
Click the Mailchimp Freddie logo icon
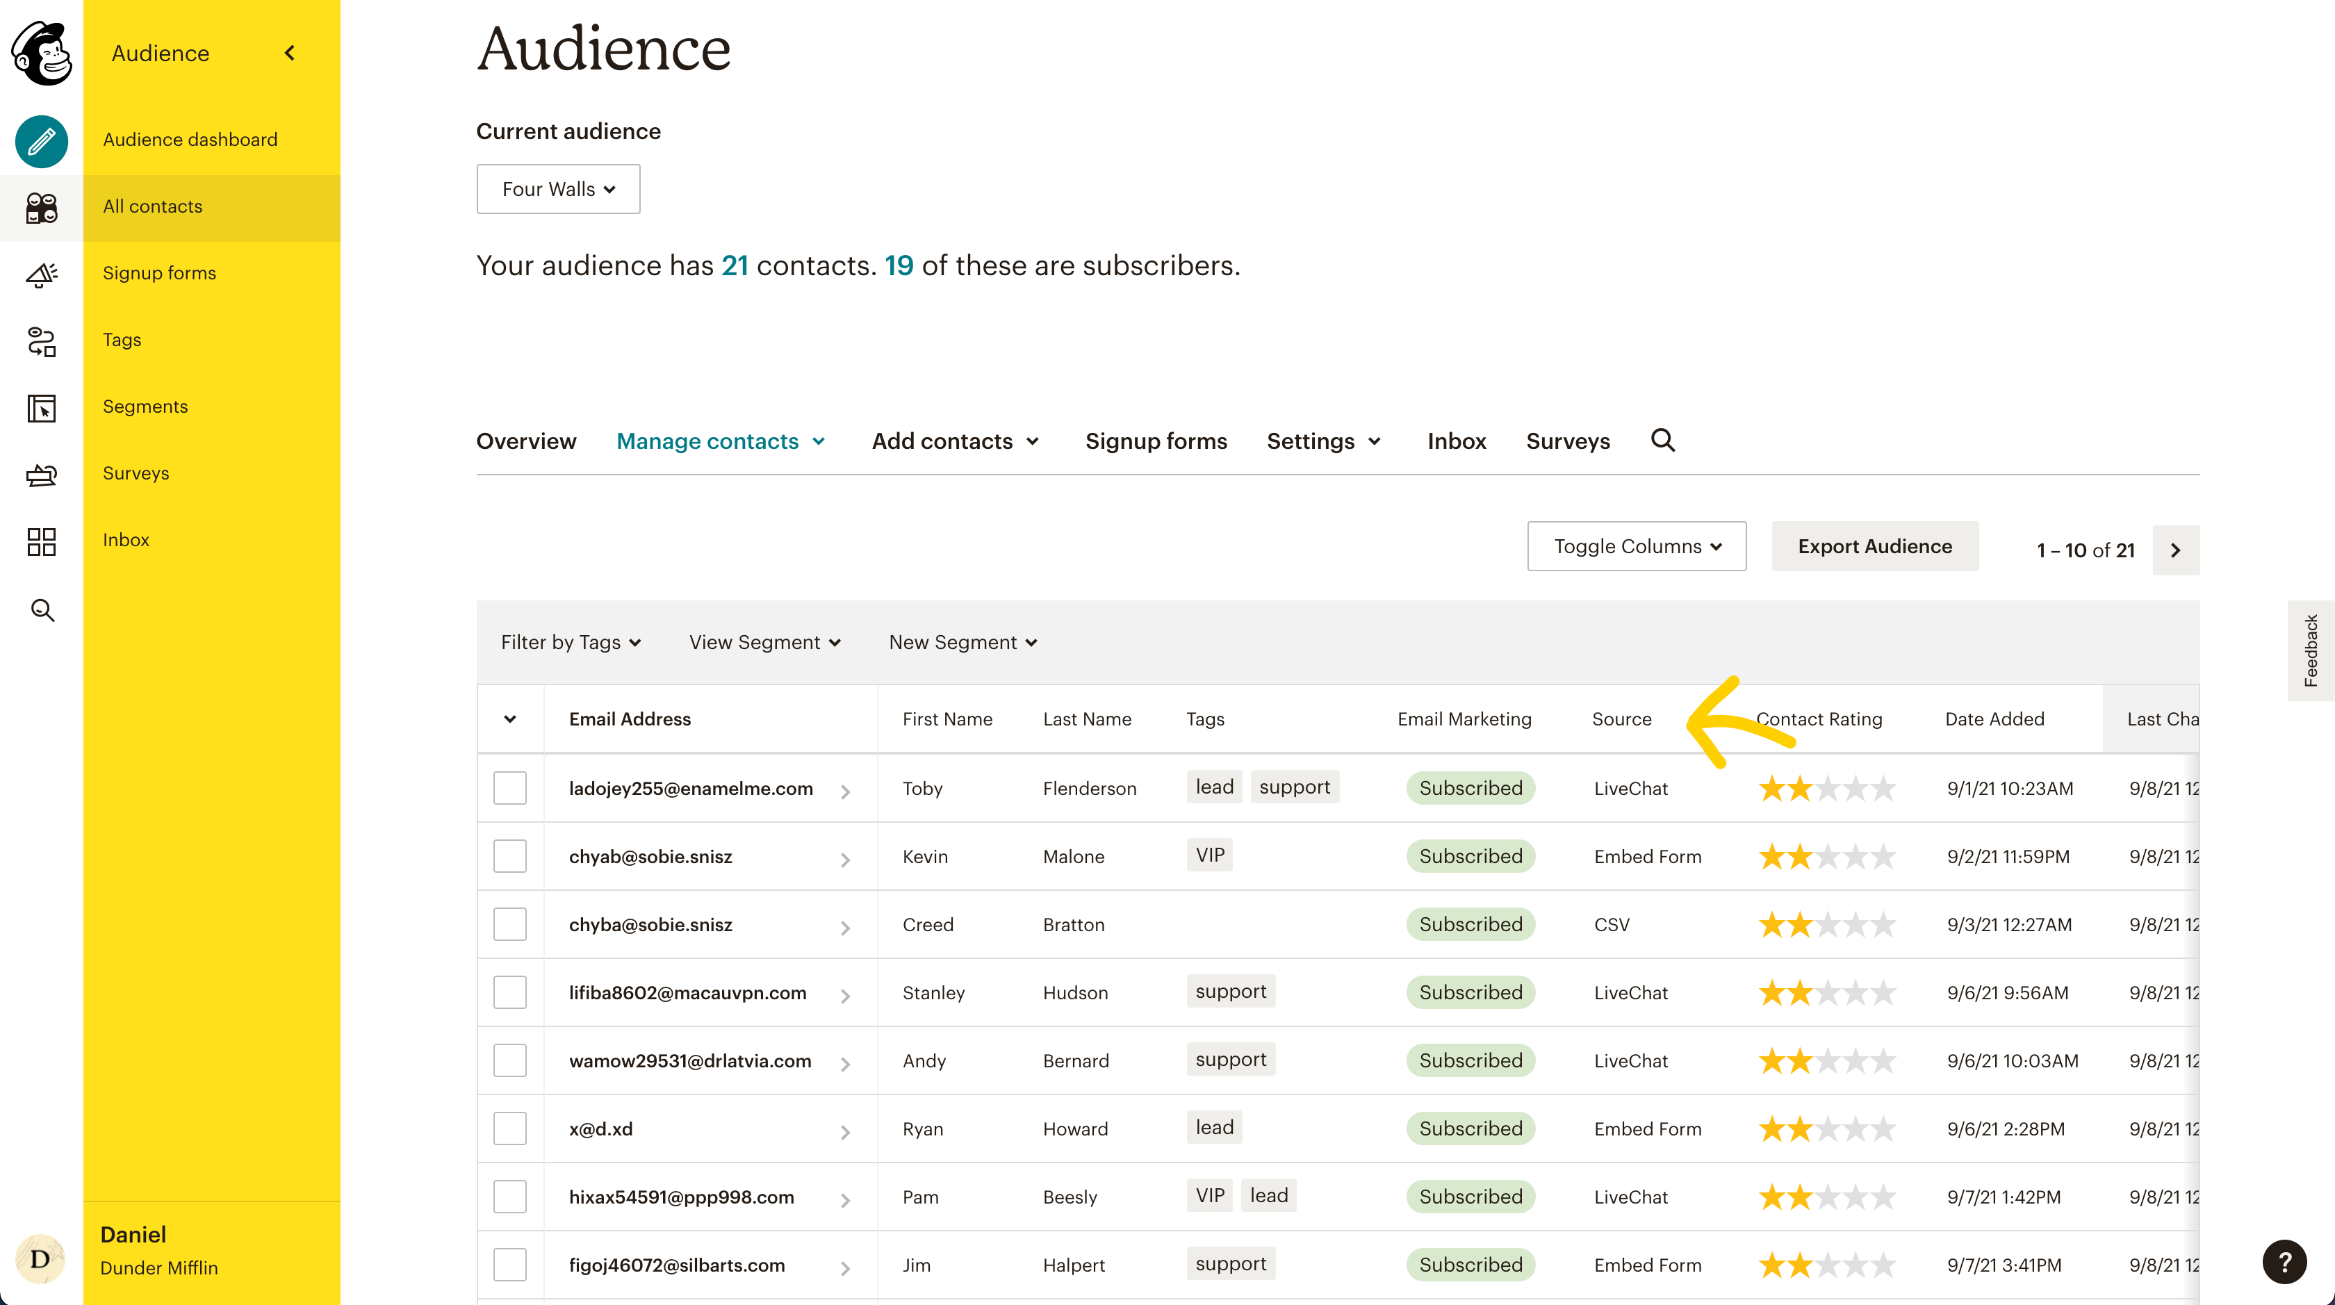[42, 54]
